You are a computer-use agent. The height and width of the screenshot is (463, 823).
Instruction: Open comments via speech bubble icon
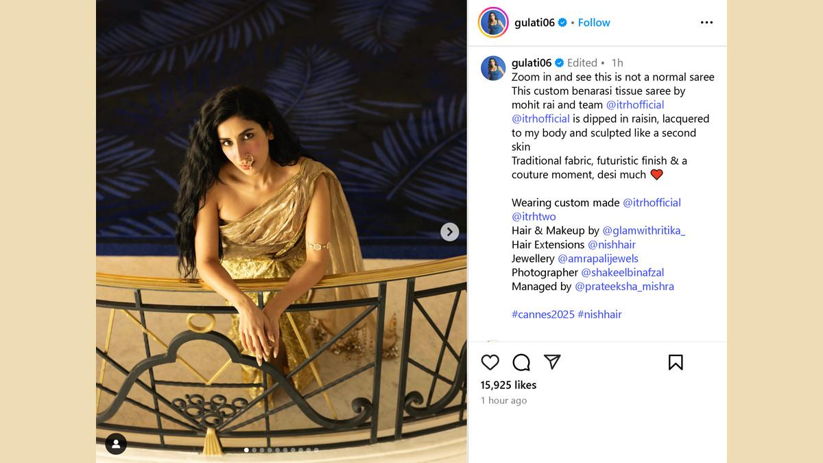click(521, 362)
